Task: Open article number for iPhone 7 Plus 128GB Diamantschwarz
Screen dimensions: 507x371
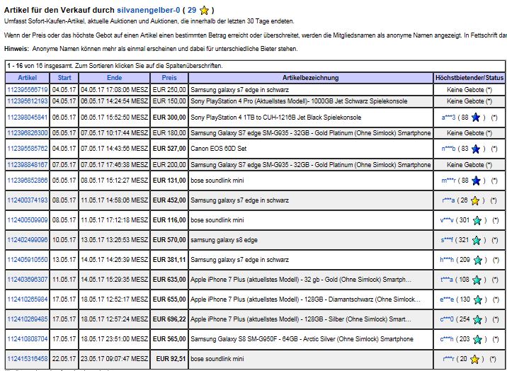Action: click(27, 299)
